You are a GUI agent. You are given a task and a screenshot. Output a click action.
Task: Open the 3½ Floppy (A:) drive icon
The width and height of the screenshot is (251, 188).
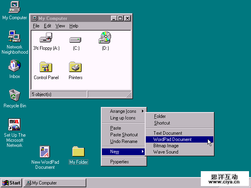click(x=46, y=38)
